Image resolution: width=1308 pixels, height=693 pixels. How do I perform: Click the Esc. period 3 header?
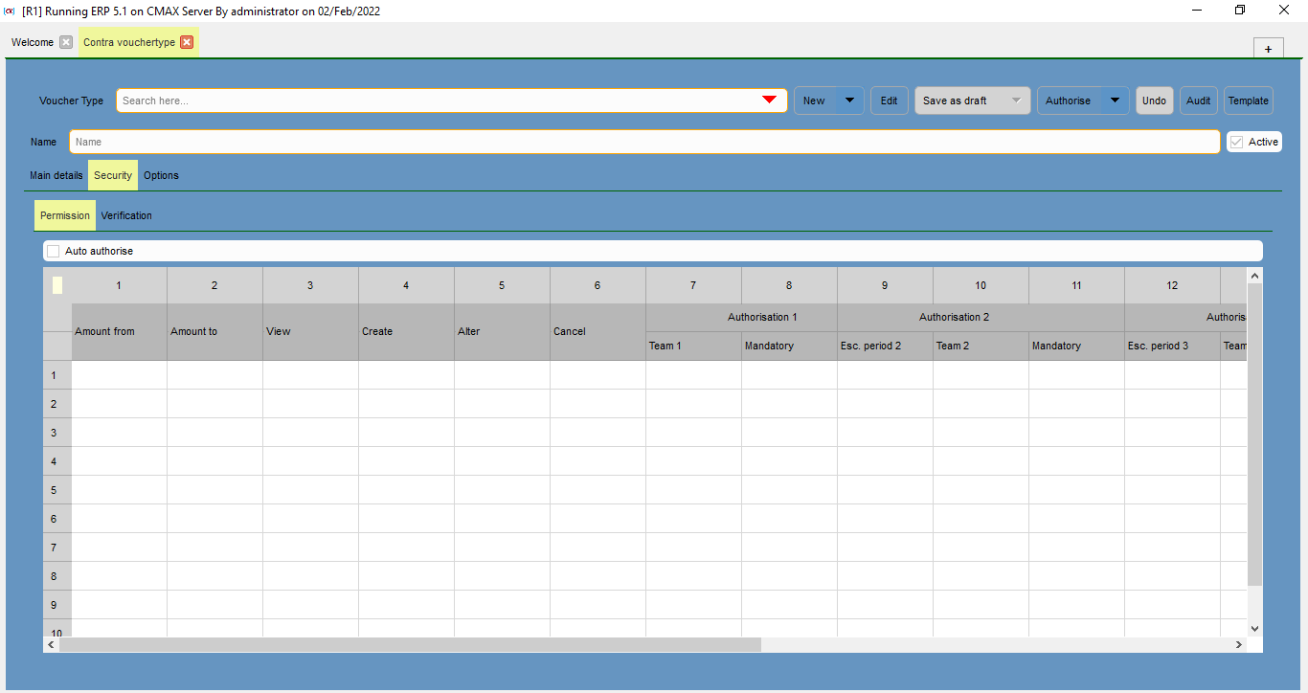(x=1172, y=346)
